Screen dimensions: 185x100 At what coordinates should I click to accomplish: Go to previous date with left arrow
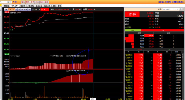[176, 9]
